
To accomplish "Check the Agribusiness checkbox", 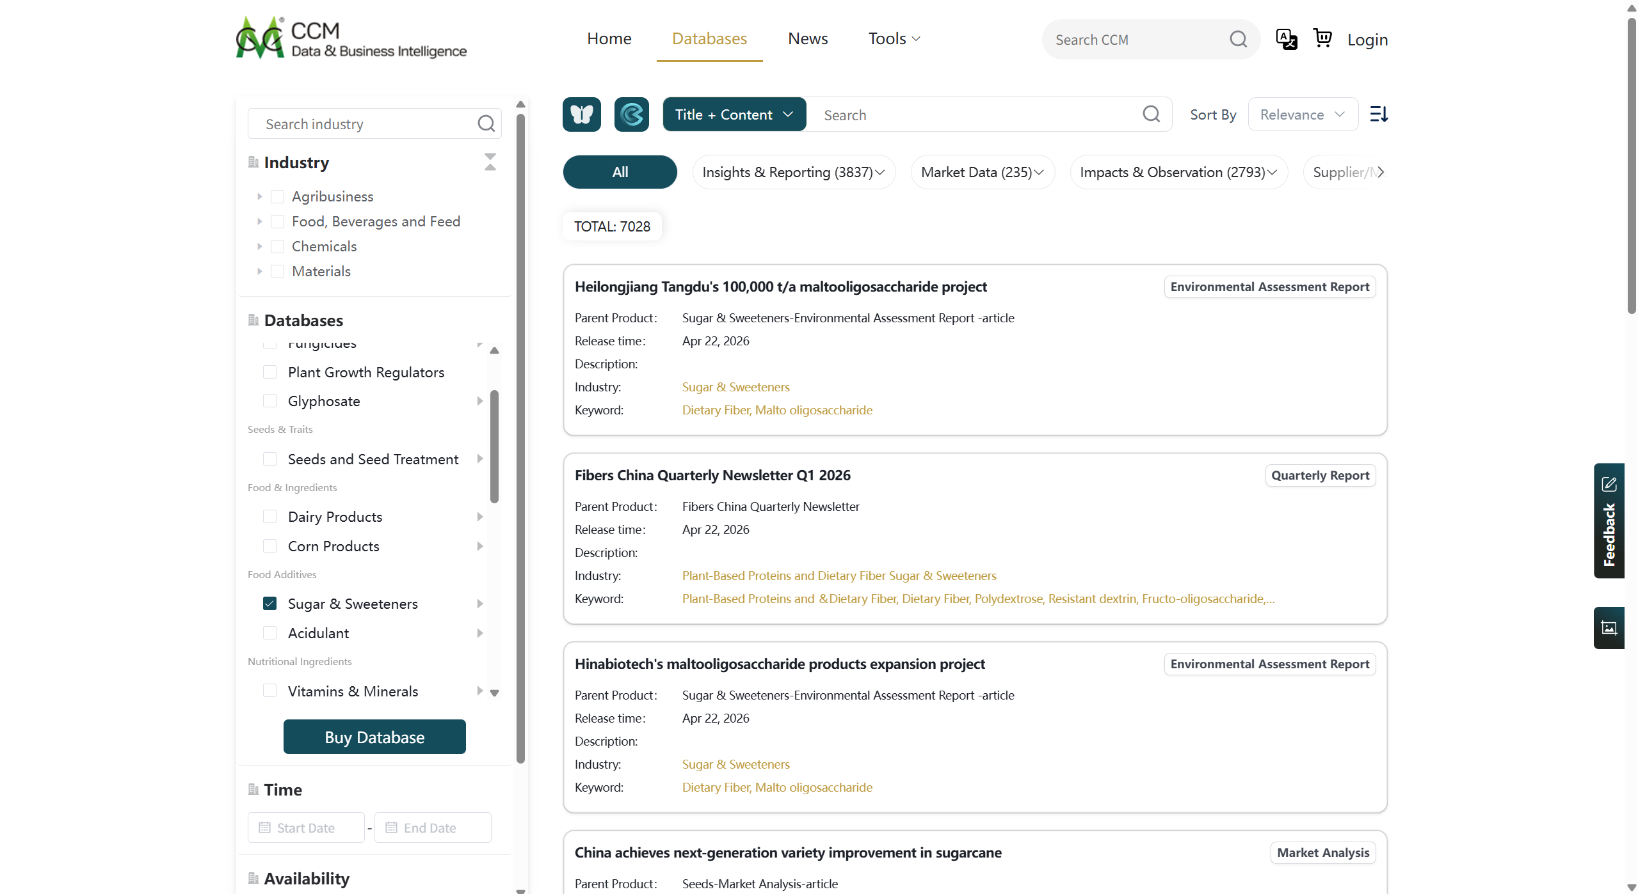I will click(277, 196).
